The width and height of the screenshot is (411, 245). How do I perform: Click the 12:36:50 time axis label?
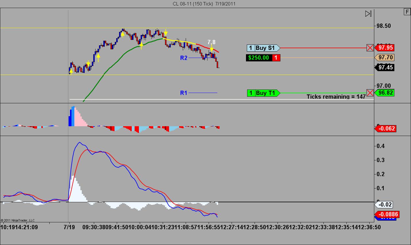tap(369, 227)
